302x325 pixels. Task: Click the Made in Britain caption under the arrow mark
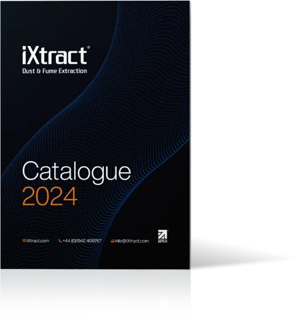click(x=163, y=241)
